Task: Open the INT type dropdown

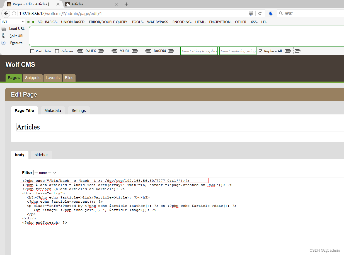Action: 13,22
